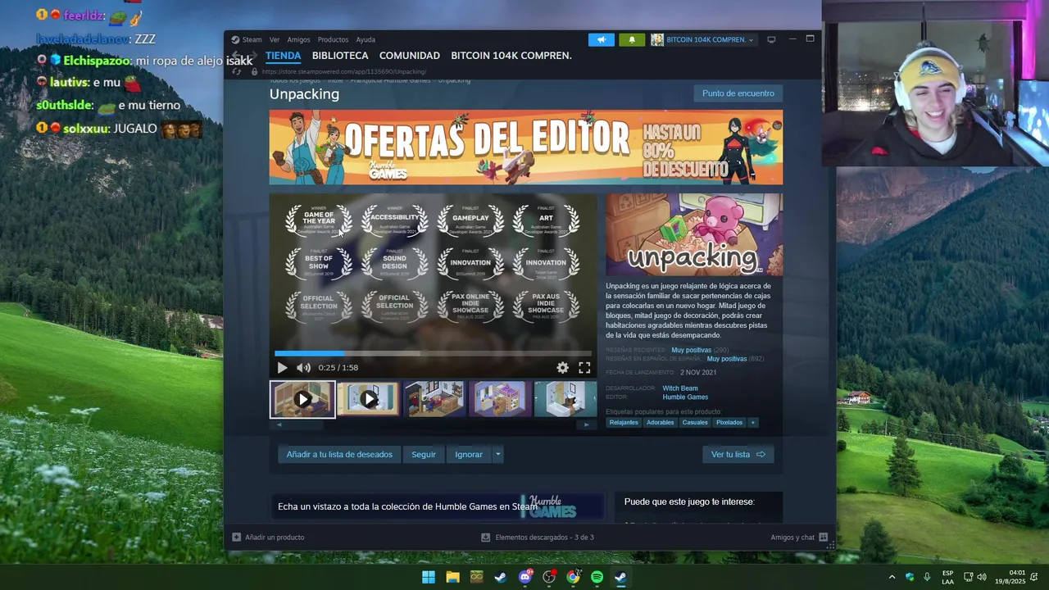
Task: Click the taskbar microphone icon
Action: tap(927, 577)
